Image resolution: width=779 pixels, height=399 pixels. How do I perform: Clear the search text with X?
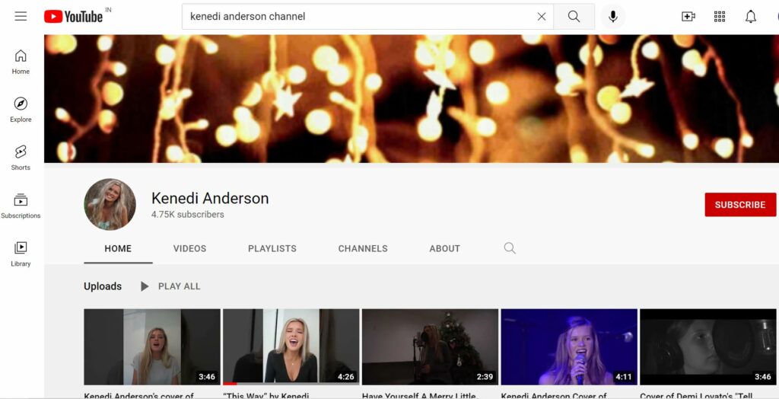542,17
